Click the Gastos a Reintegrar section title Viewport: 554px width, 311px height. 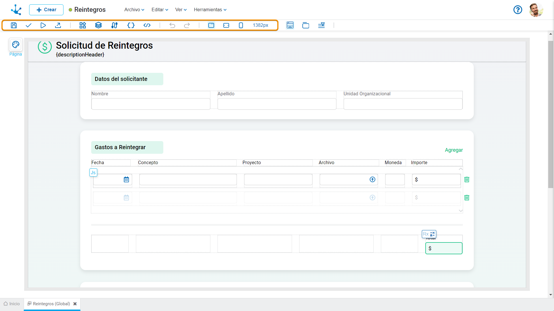coord(120,147)
